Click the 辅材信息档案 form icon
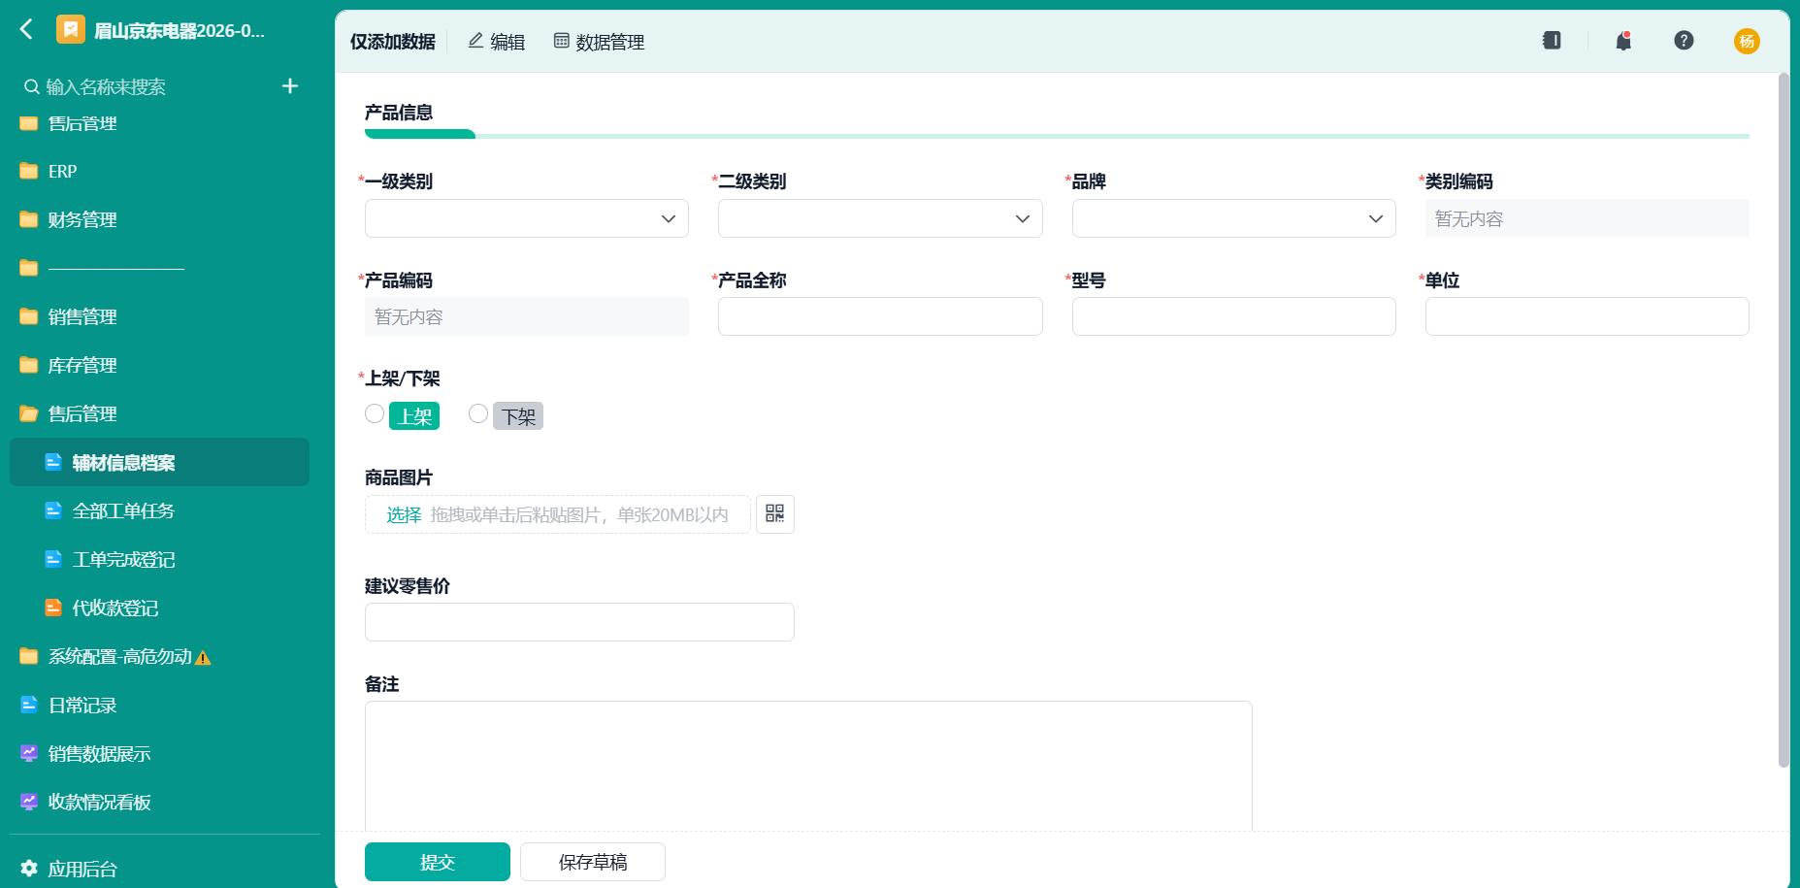The width and height of the screenshot is (1800, 888). tap(53, 463)
